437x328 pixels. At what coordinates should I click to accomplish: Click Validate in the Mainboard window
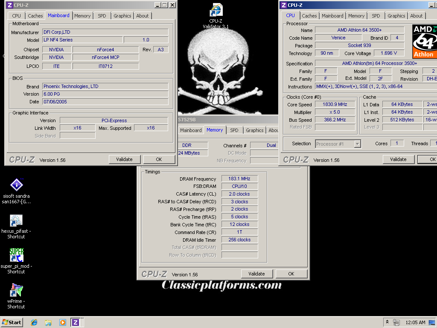tap(124, 159)
